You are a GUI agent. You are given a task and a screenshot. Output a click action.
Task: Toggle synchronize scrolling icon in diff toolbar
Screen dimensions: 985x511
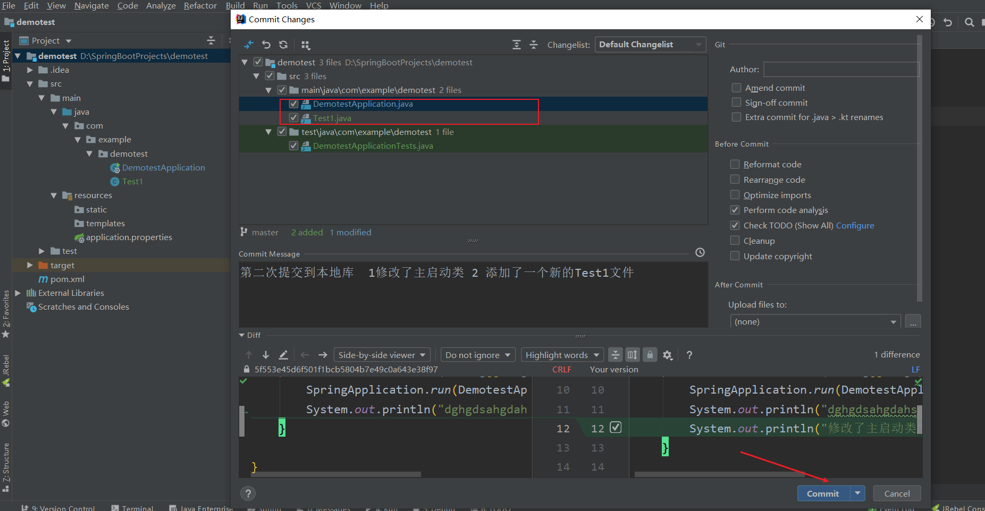click(633, 355)
